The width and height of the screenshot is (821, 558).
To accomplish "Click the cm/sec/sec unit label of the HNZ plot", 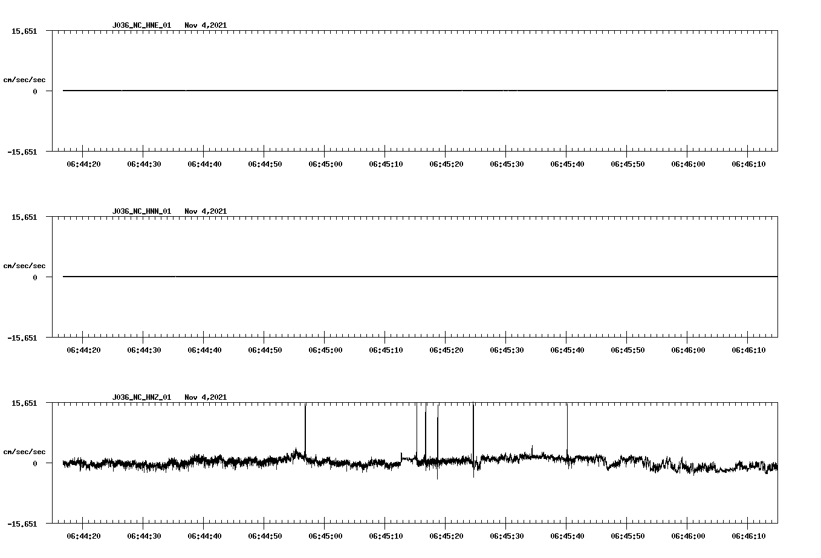I will tap(24, 452).
